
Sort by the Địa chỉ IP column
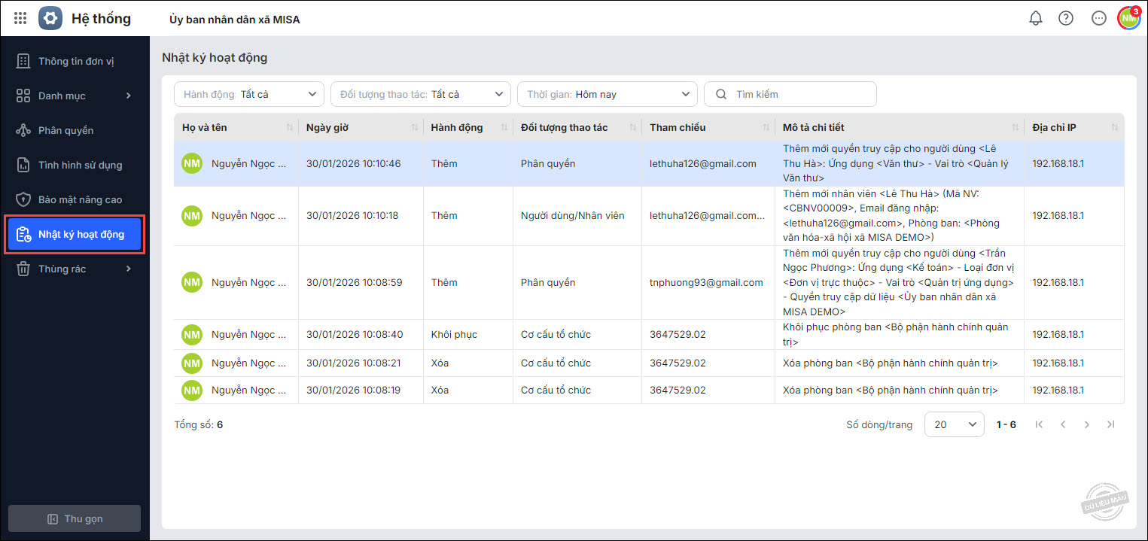coord(1115,128)
